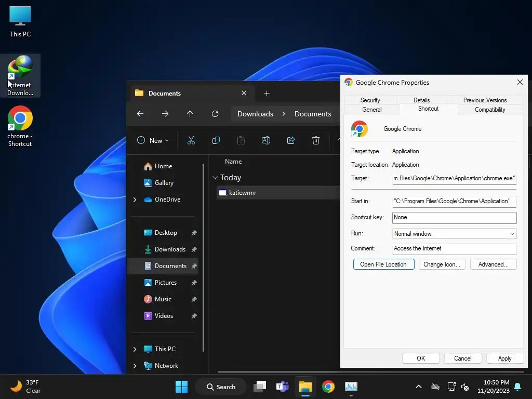Screen dimensions: 532x399
Task: Switch to the Previous Versions tab
Action: coord(485,100)
